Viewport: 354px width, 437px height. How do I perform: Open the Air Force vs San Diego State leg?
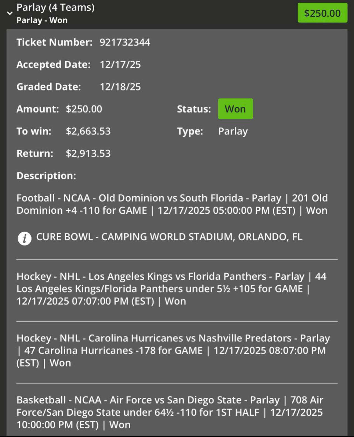[x=170, y=412]
